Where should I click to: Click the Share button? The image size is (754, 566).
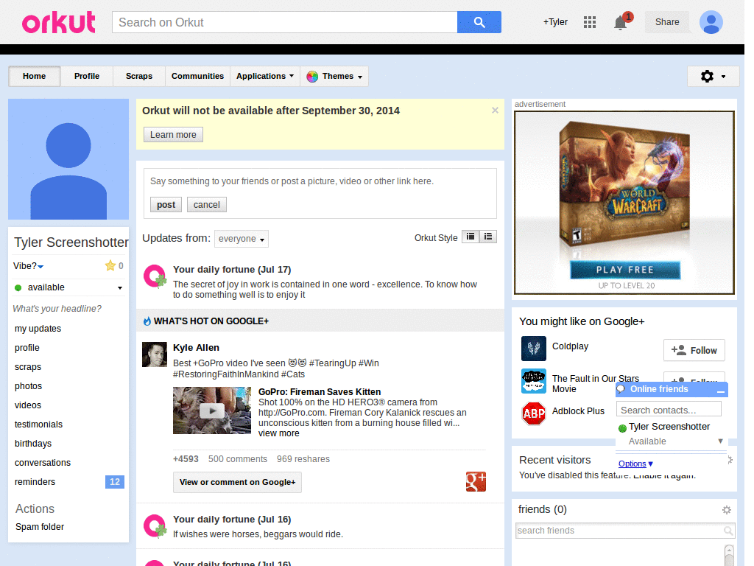coord(667,22)
